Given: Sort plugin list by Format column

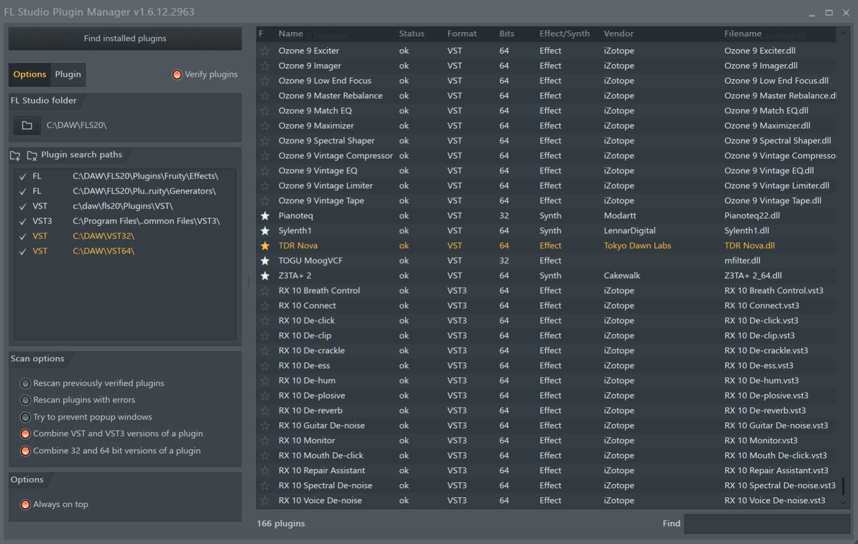Looking at the screenshot, I should pyautogui.click(x=462, y=34).
